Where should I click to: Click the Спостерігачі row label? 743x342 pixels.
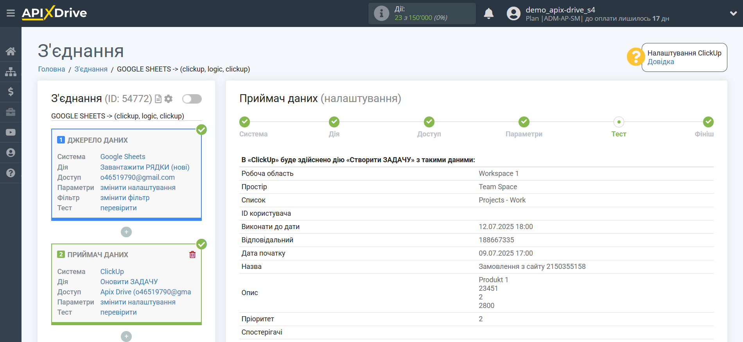pos(262,332)
